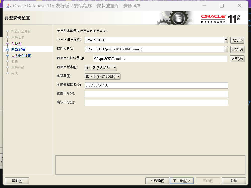Click 浏览(O) button for software location
The height and width of the screenshot is (188, 251).
pyautogui.click(x=237, y=49)
